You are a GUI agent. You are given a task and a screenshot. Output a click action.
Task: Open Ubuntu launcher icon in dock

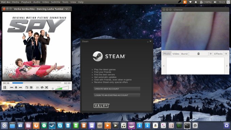tap(4, 126)
